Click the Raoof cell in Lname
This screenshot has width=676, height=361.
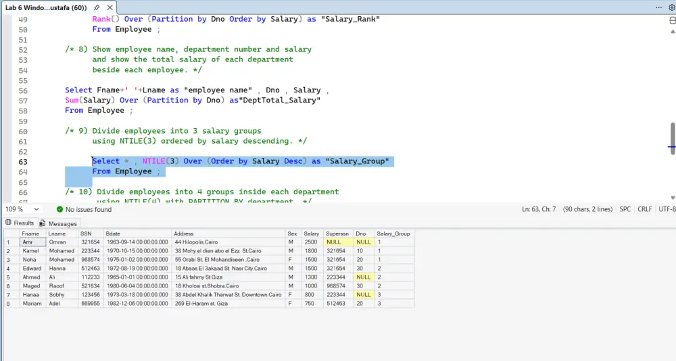pos(62,285)
